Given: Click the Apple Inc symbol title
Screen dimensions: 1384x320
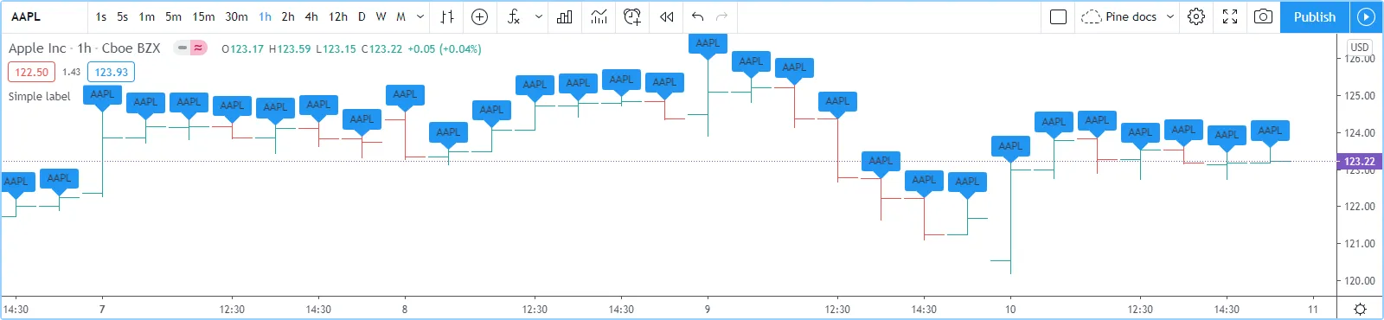Looking at the screenshot, I should click(x=37, y=48).
